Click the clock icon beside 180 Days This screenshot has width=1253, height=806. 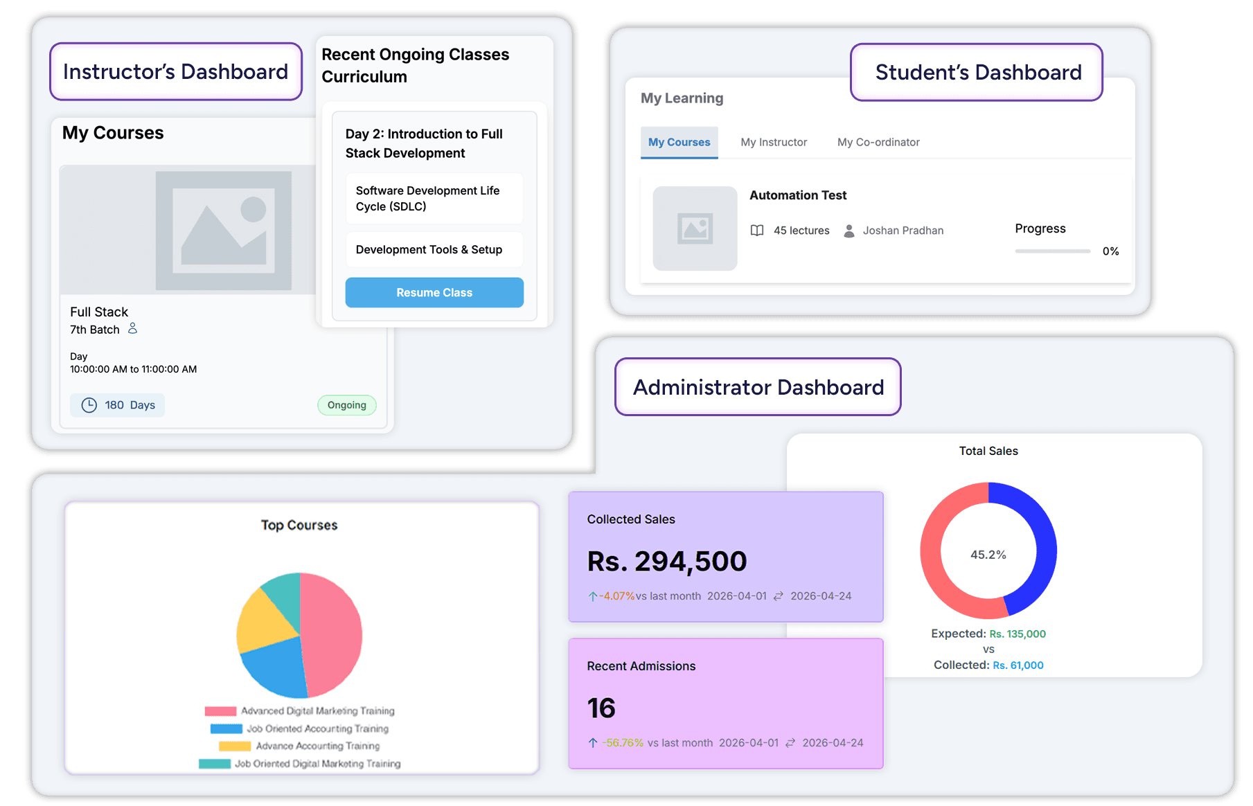pyautogui.click(x=89, y=405)
